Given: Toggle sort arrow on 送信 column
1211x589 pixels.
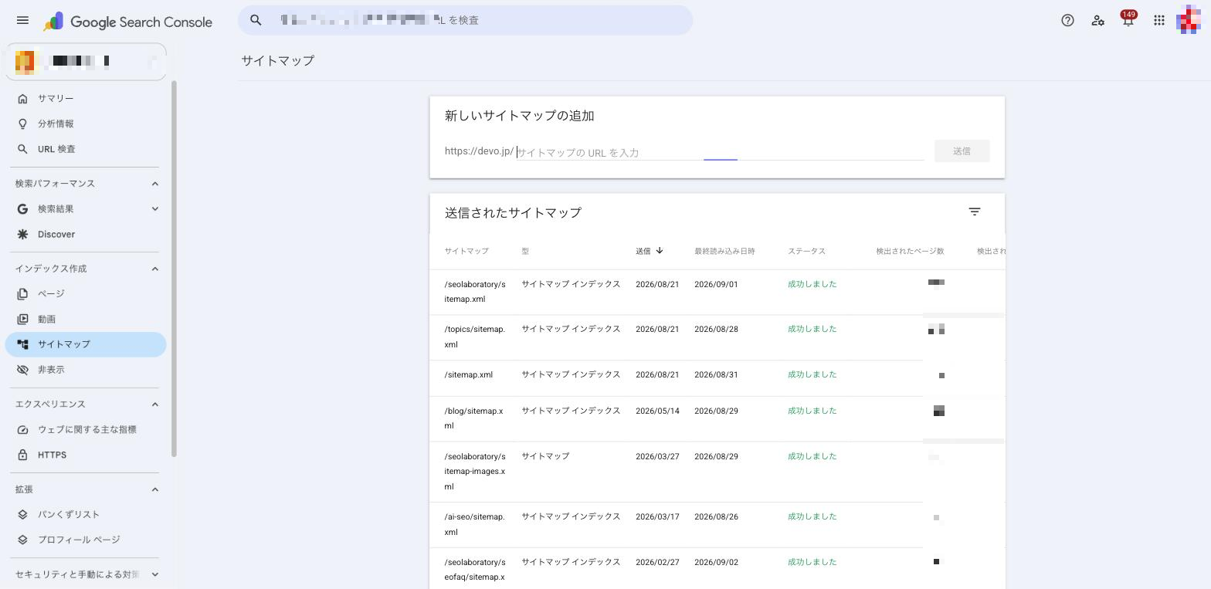Looking at the screenshot, I should coord(660,251).
